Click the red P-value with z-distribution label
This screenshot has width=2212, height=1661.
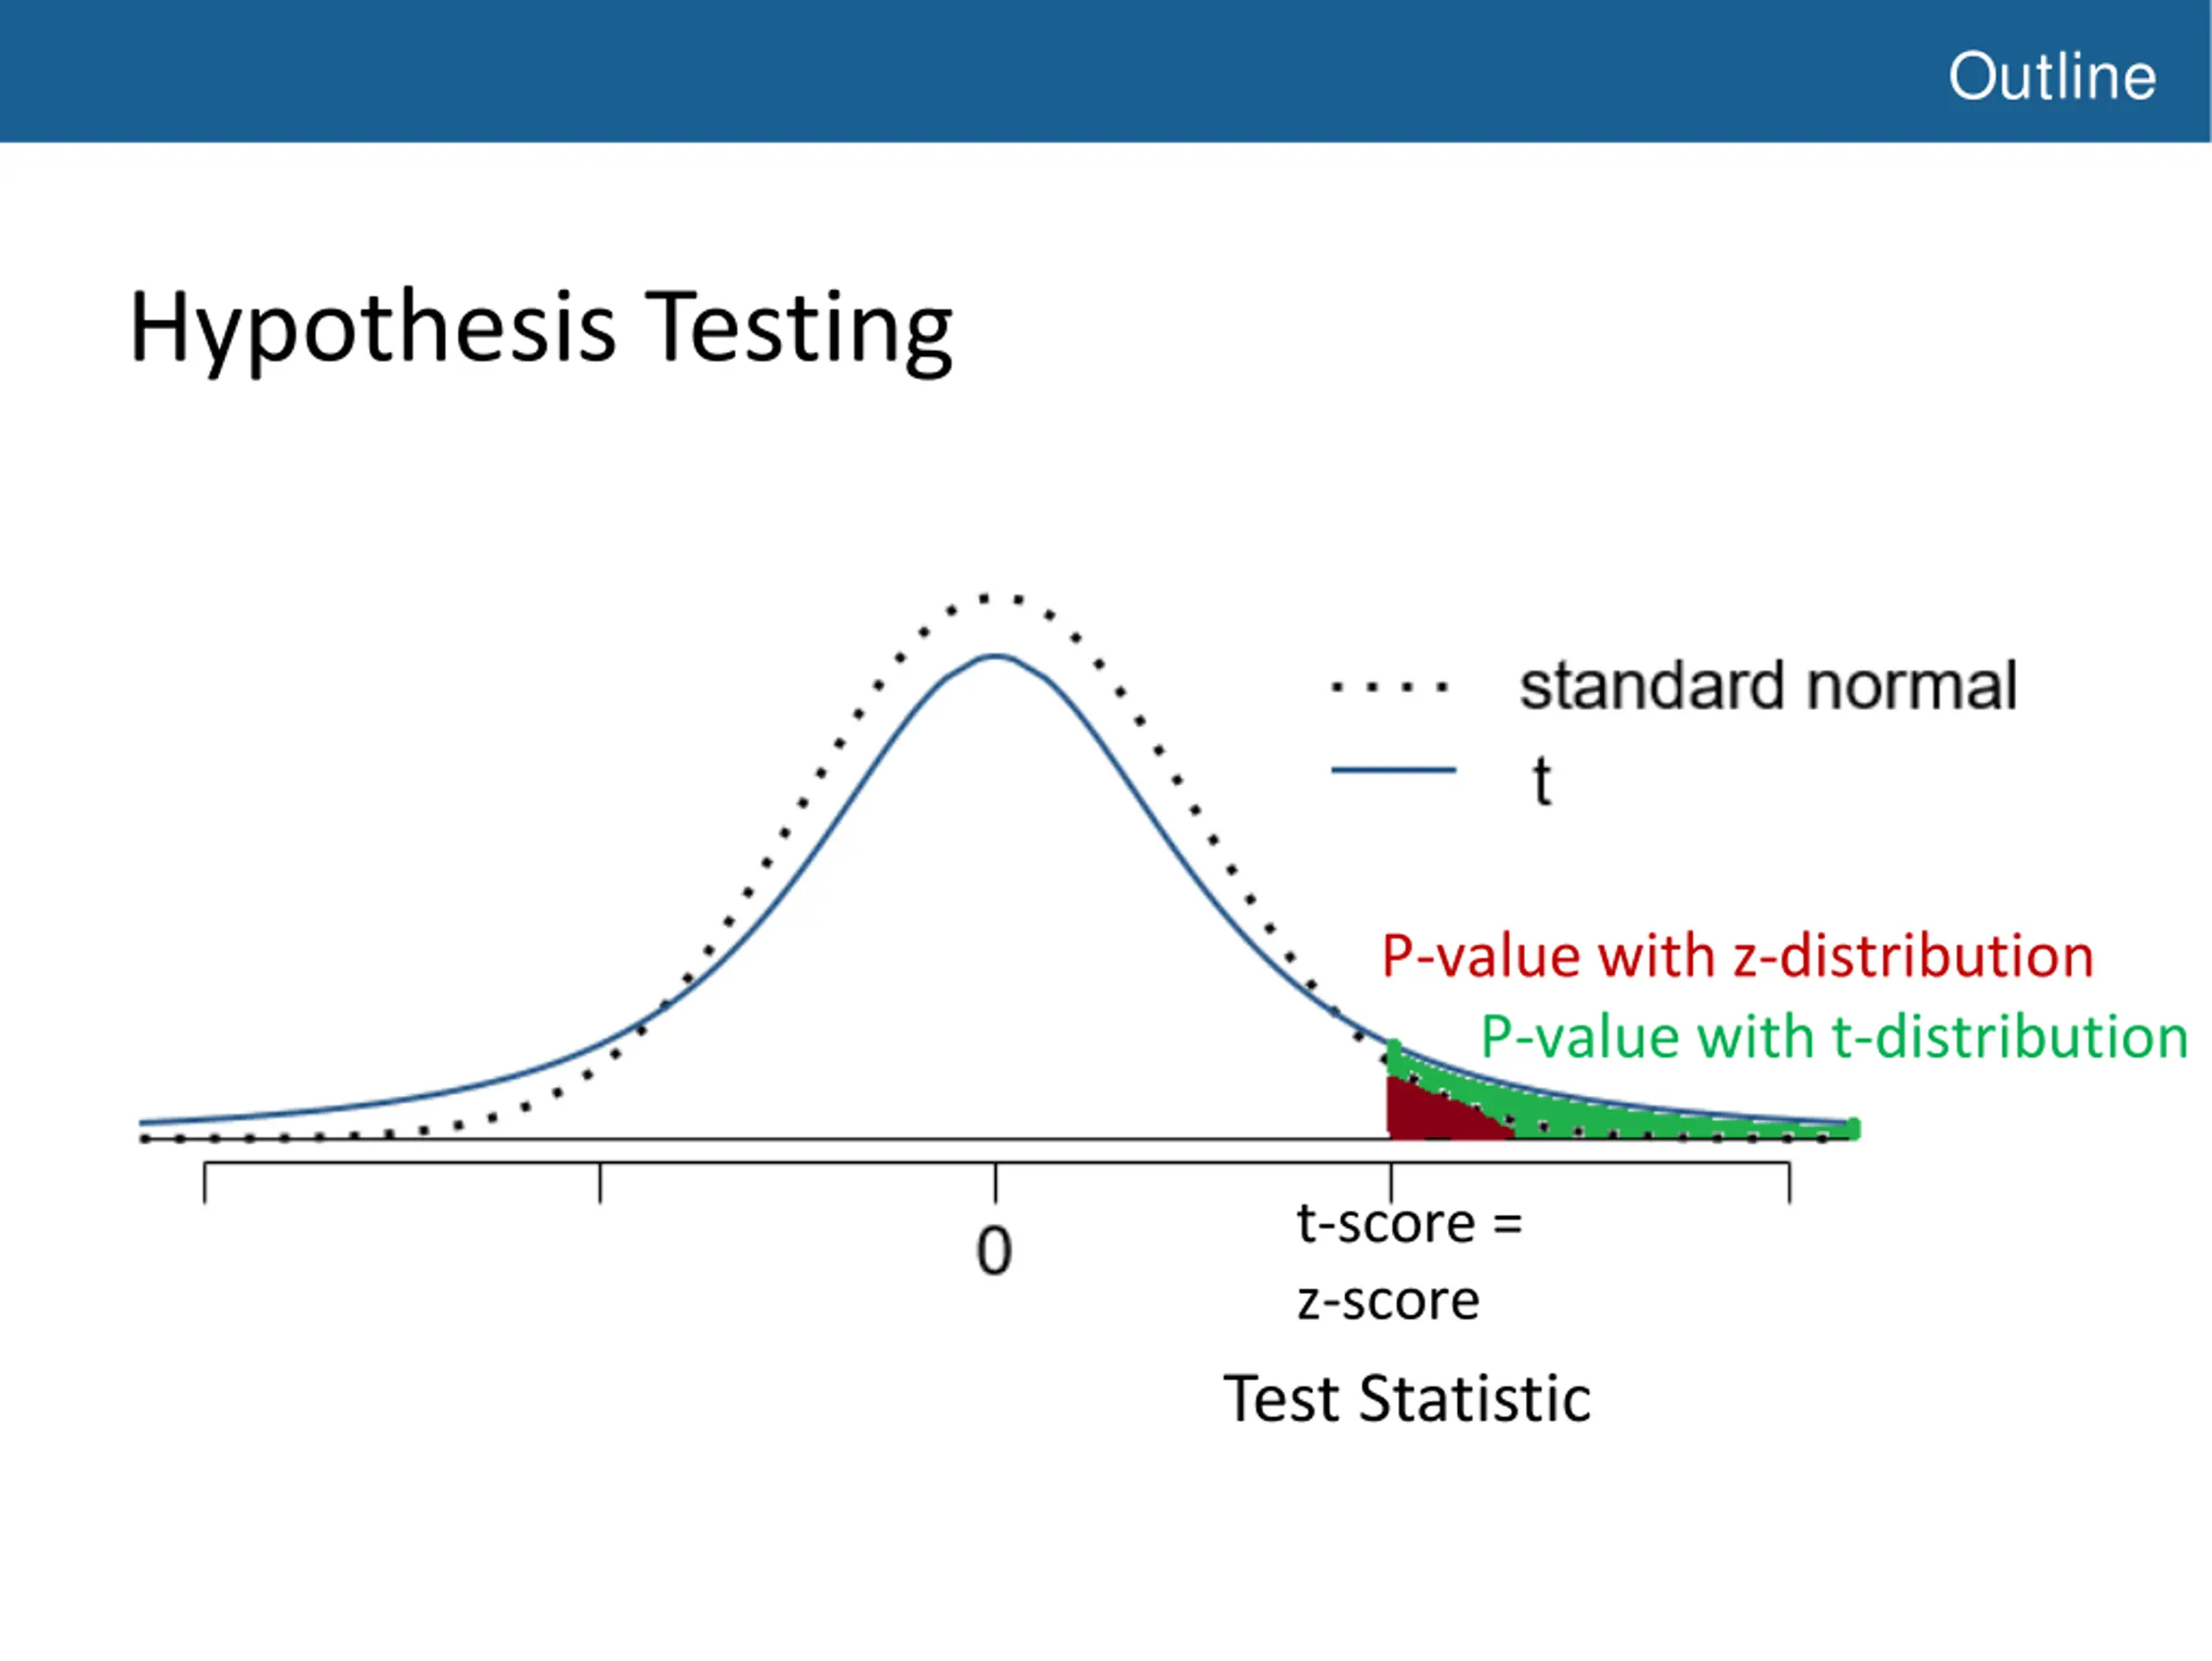pyautogui.click(x=1738, y=956)
